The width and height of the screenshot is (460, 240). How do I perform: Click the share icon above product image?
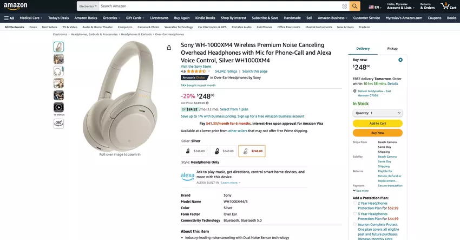(x=169, y=48)
